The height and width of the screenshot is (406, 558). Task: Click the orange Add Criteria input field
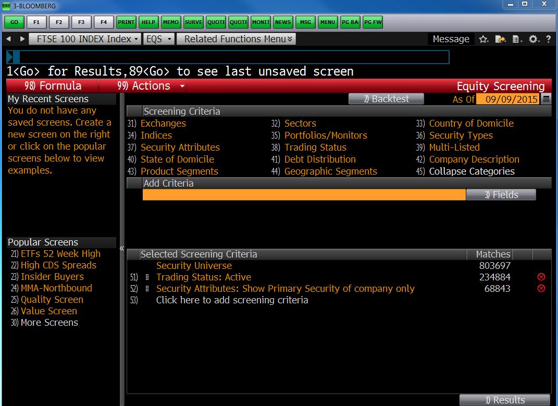click(304, 195)
